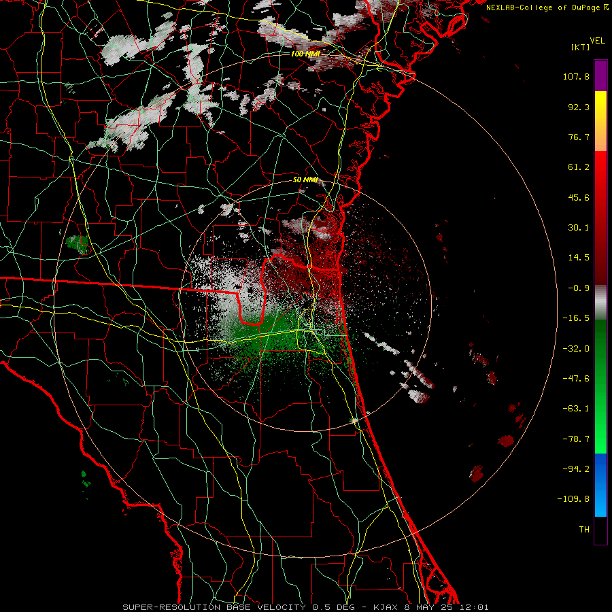Click the -109.8 legend value
Screen dimensions: 612x612
(574, 499)
